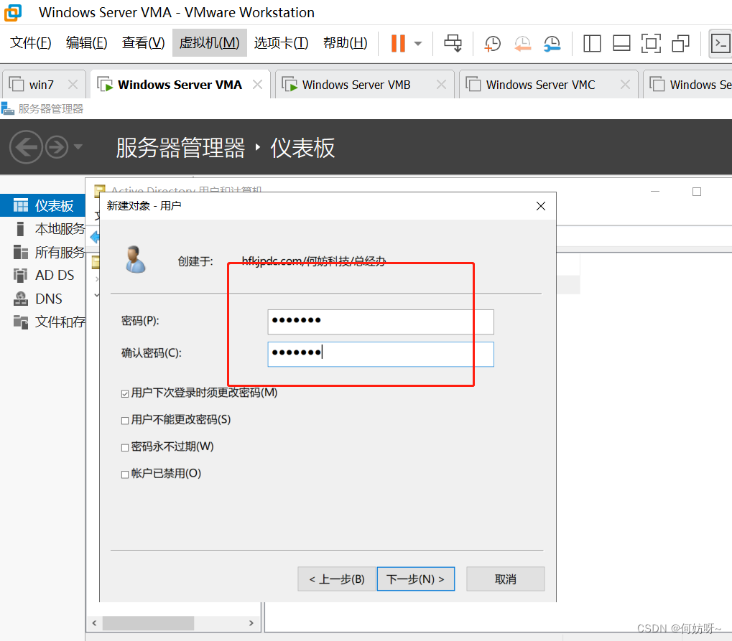Screen dimensions: 732x641
Task: Click the VMware pause virtual machine icon
Action: [398, 43]
